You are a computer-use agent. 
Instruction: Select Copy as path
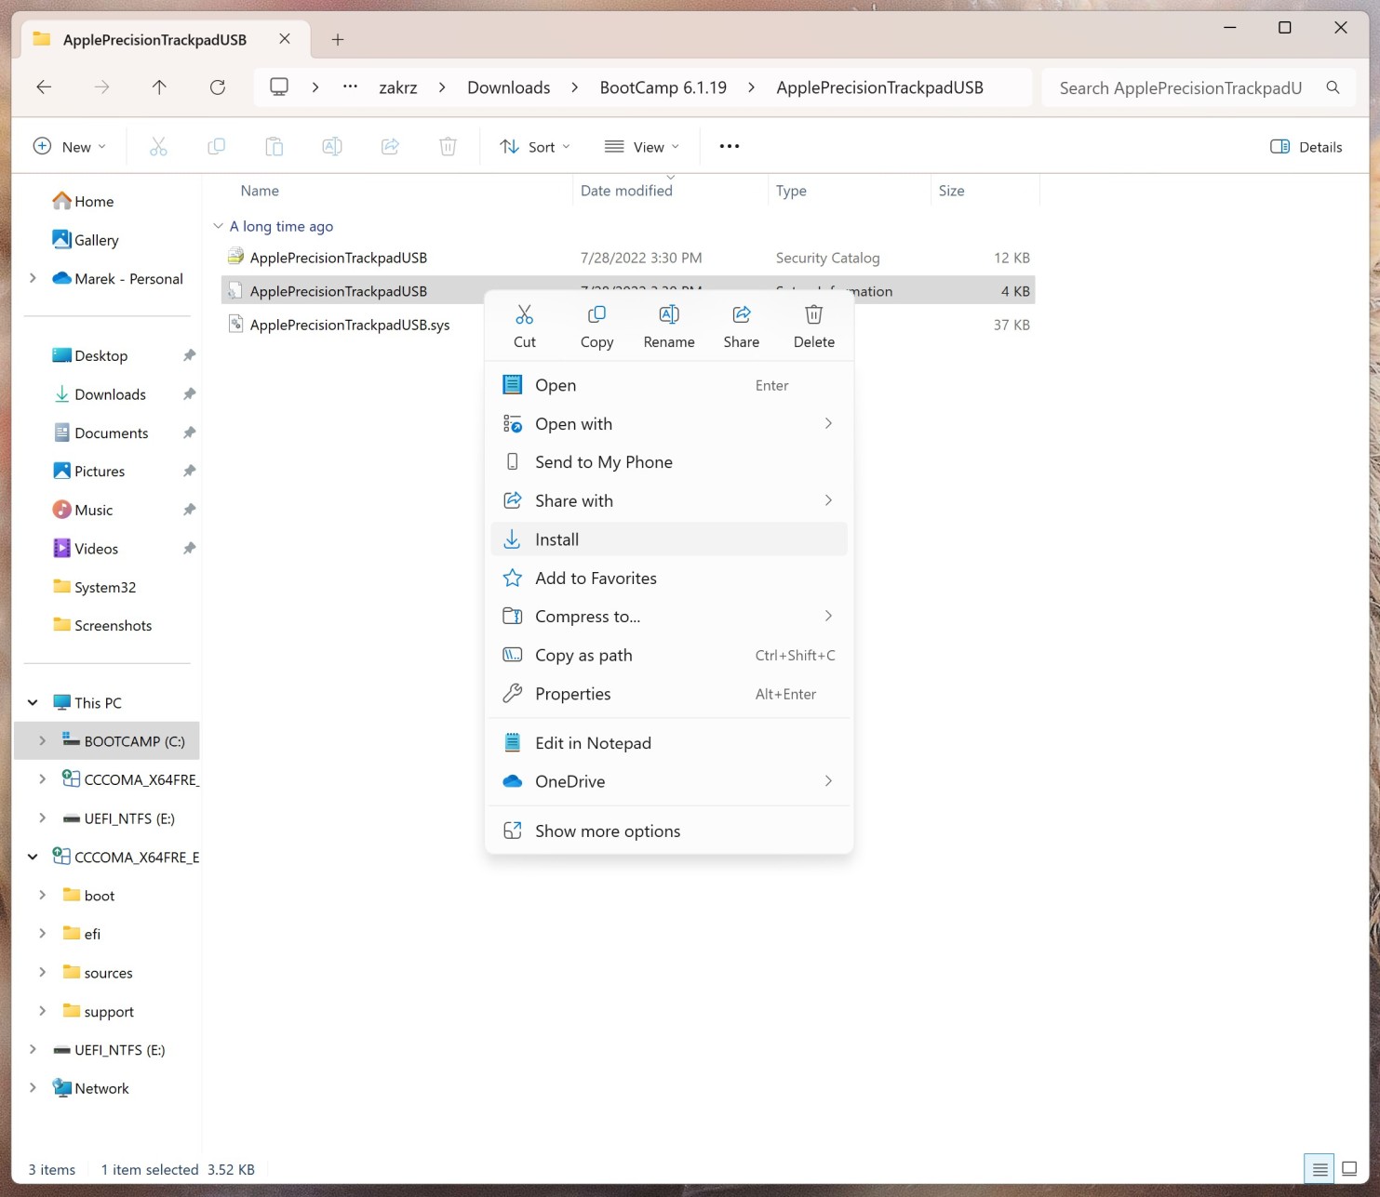click(x=668, y=656)
